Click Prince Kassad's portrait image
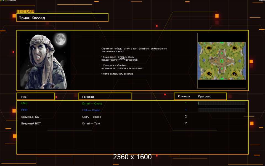The height and width of the screenshot is (166, 265). click(x=45, y=61)
